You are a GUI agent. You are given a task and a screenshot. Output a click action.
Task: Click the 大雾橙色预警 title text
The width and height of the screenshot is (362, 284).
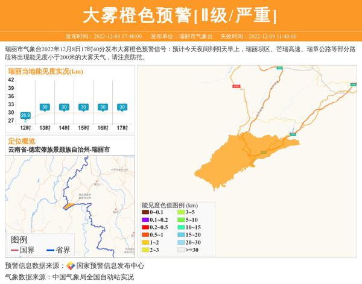138,15
